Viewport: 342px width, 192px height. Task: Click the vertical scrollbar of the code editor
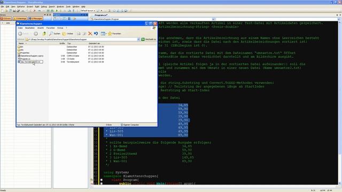[340, 102]
